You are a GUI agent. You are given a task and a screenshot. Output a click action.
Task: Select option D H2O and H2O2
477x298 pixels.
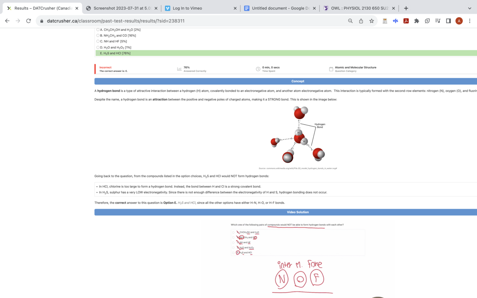pyautogui.click(x=98, y=47)
